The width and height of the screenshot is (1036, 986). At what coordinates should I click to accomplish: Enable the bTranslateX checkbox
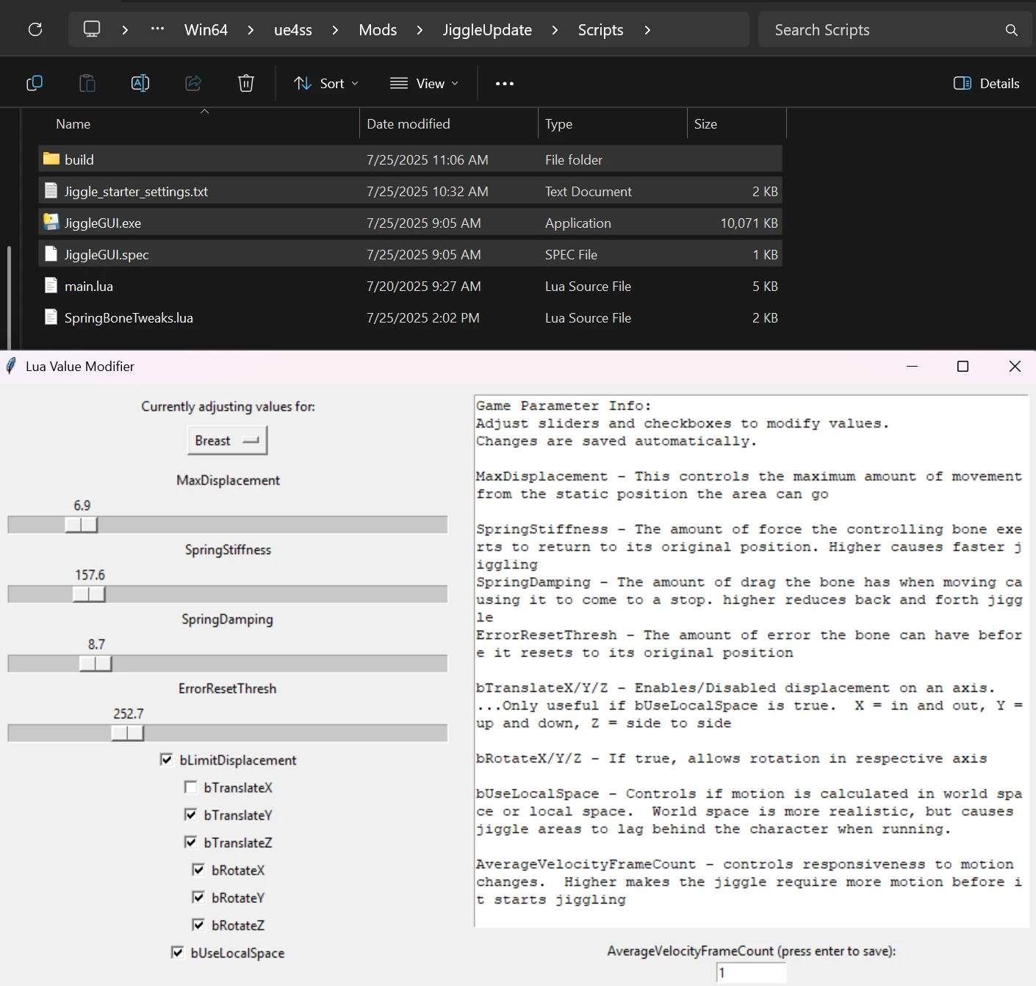click(191, 788)
